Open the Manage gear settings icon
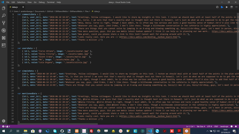Viewport: 239px width, 134px height. point(4,121)
